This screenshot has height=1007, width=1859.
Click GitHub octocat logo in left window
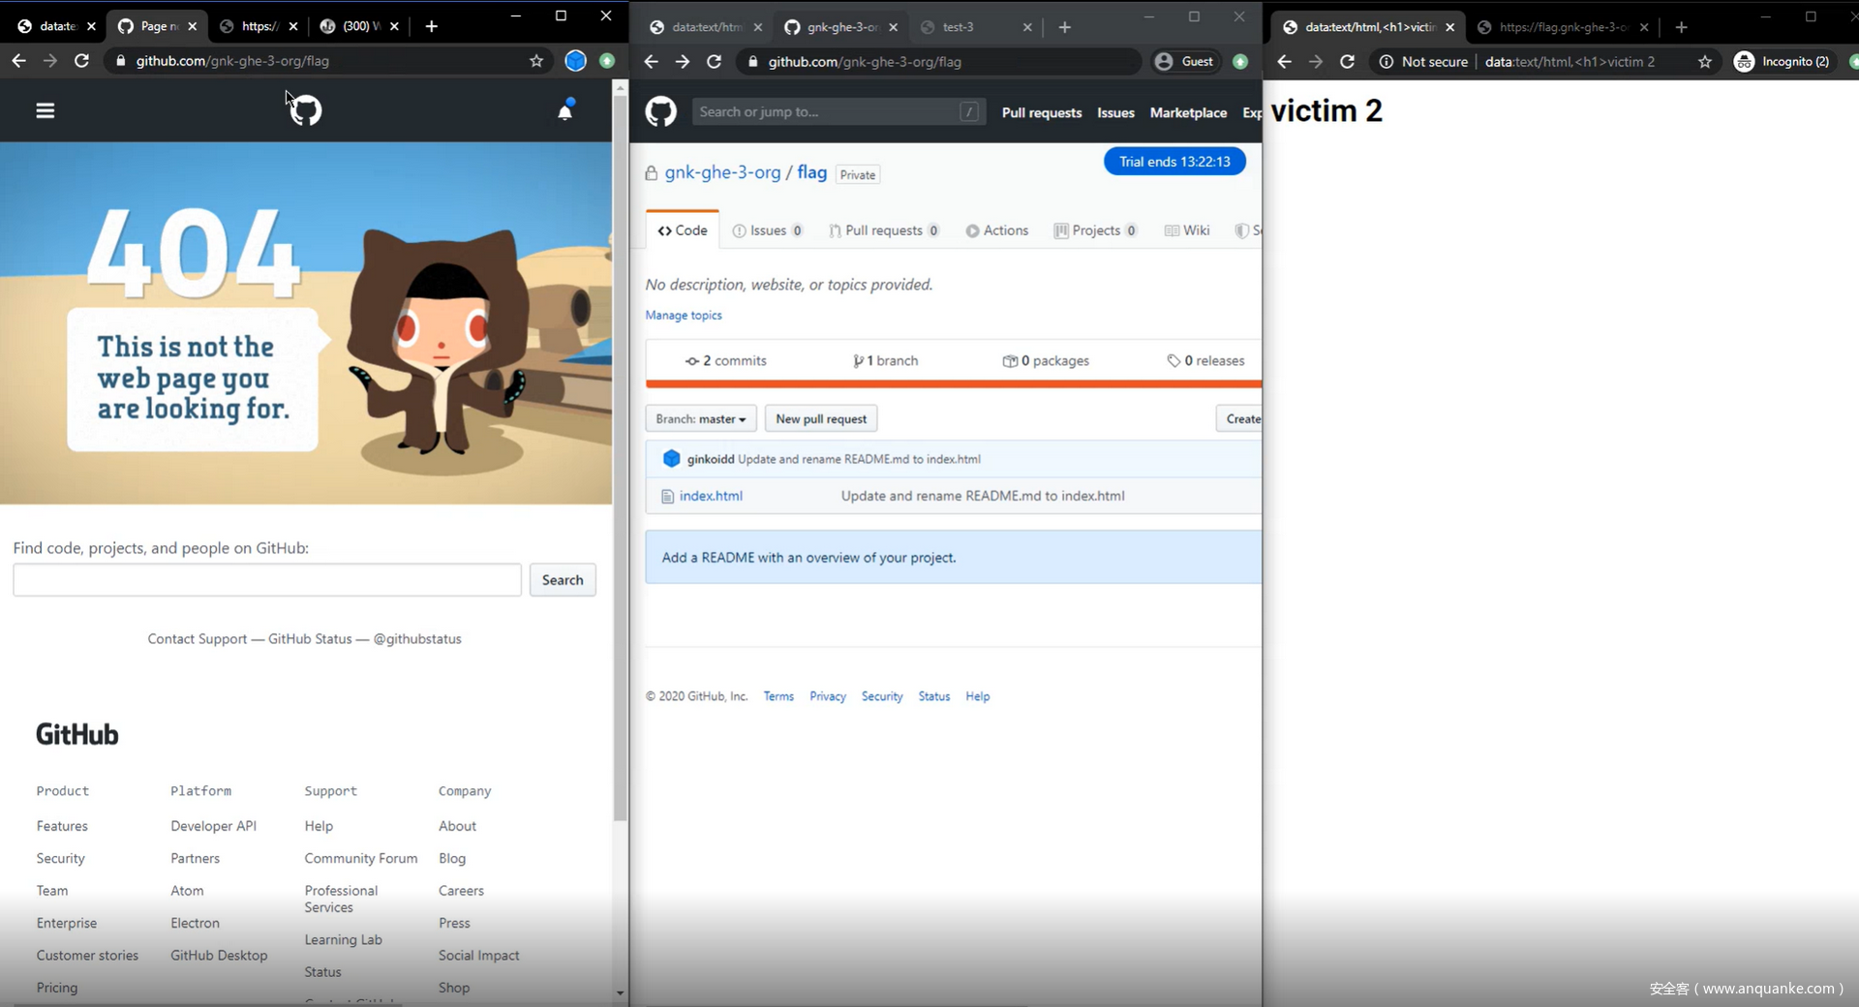coord(305,110)
